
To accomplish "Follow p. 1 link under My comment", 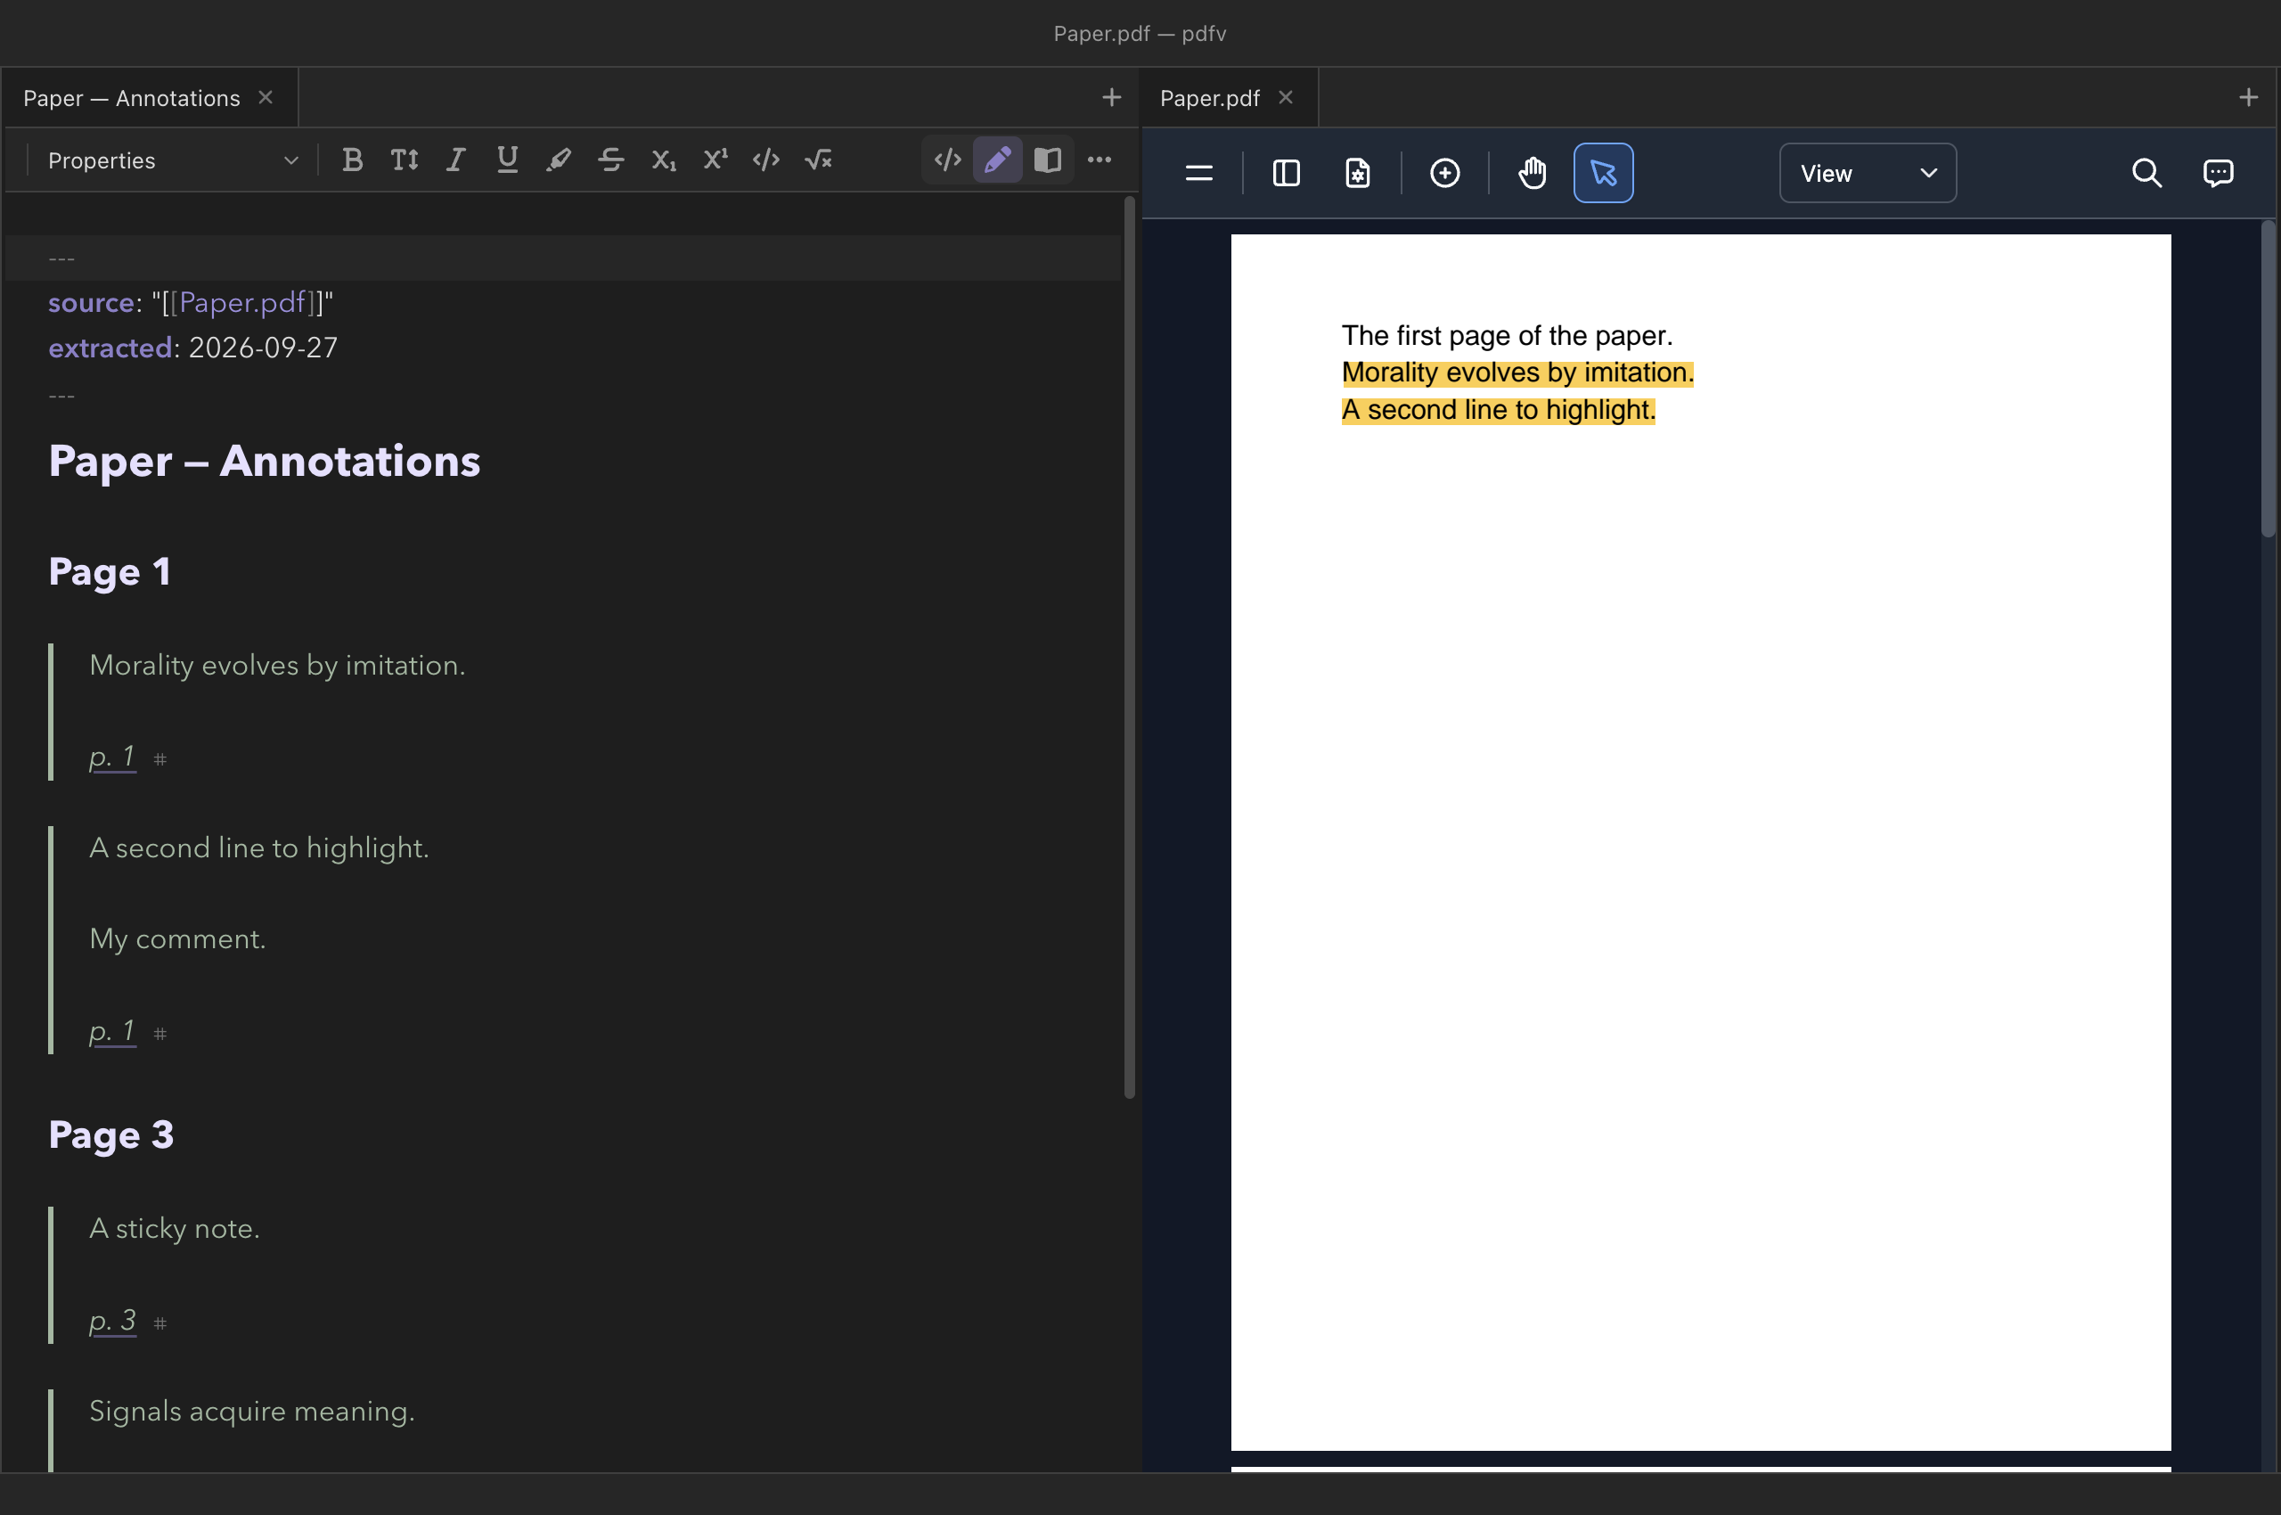I will point(112,1031).
